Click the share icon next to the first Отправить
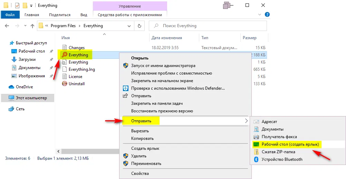 click(x=125, y=96)
